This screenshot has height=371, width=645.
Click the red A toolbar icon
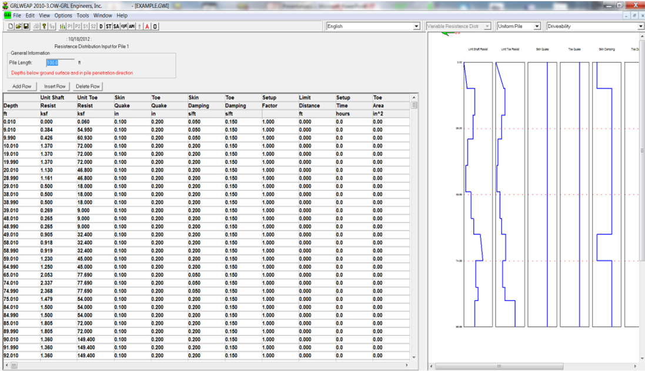pyautogui.click(x=147, y=26)
